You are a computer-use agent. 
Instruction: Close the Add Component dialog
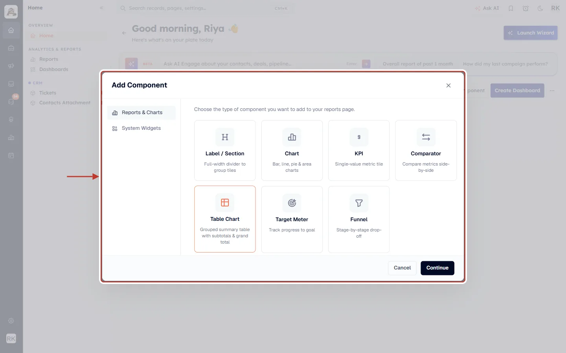(x=448, y=86)
